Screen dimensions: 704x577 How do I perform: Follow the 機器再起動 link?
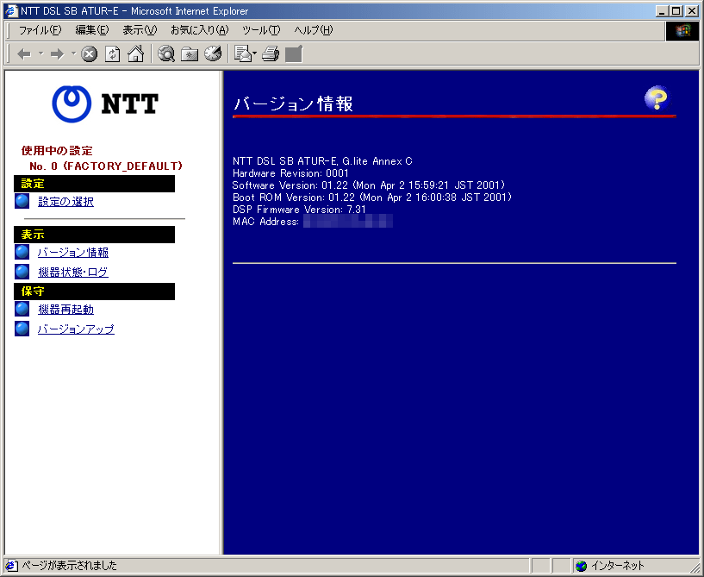point(66,310)
